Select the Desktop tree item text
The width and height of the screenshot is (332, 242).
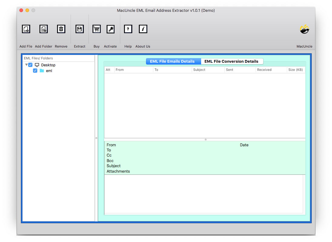tap(48, 65)
